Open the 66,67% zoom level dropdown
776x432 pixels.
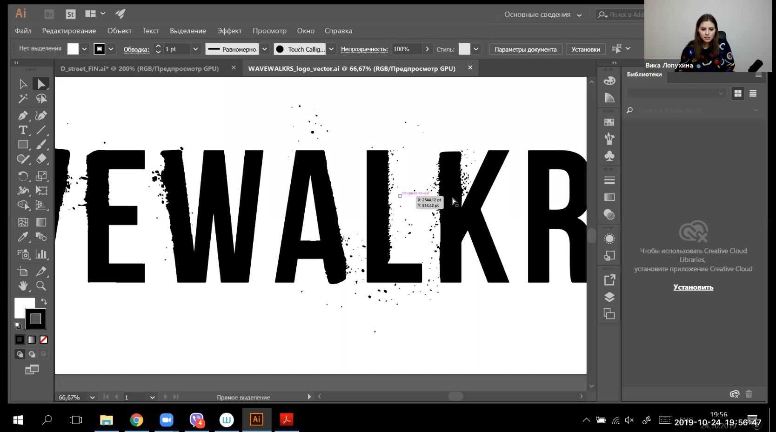(92, 397)
